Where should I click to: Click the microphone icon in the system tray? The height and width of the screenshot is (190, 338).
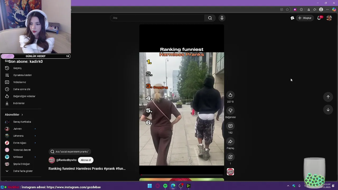pyautogui.click(x=299, y=186)
